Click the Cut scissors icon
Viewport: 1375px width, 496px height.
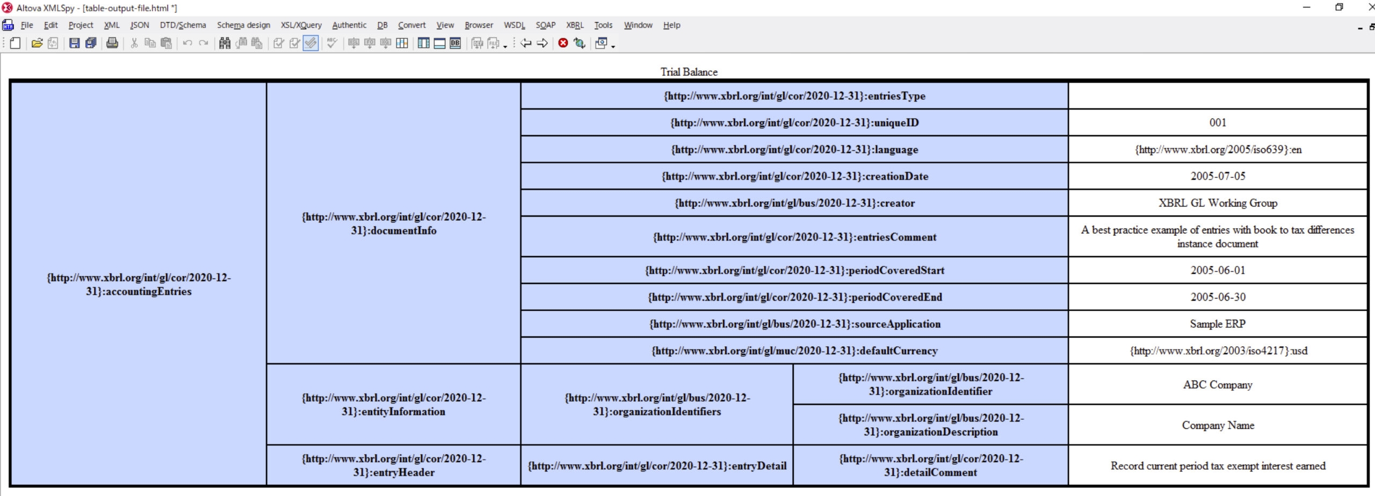134,43
